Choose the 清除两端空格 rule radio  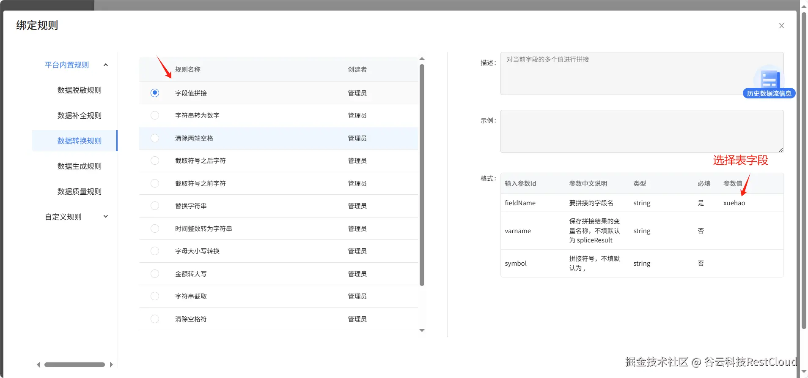click(x=155, y=138)
